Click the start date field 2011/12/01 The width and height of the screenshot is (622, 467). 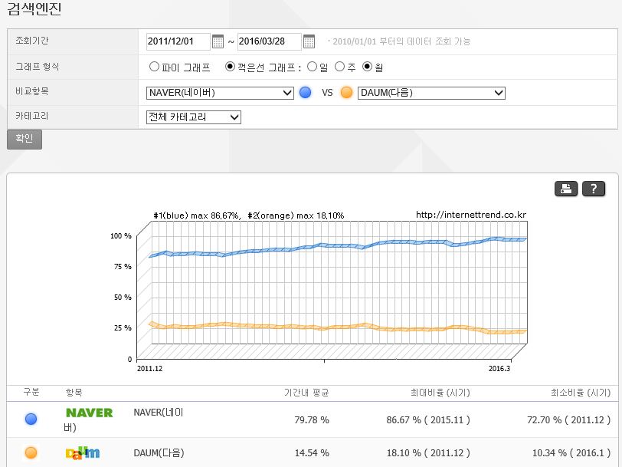tap(178, 41)
